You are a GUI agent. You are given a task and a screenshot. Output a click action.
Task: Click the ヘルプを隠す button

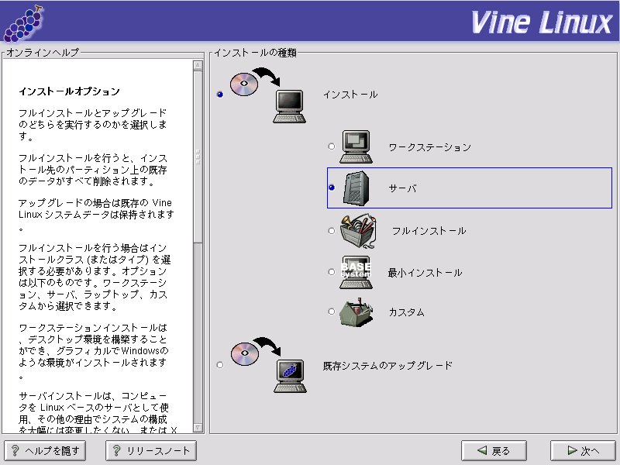[45, 450]
